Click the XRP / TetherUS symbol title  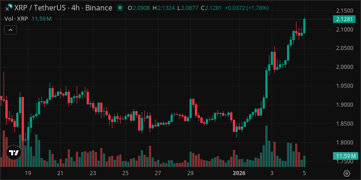(63, 8)
